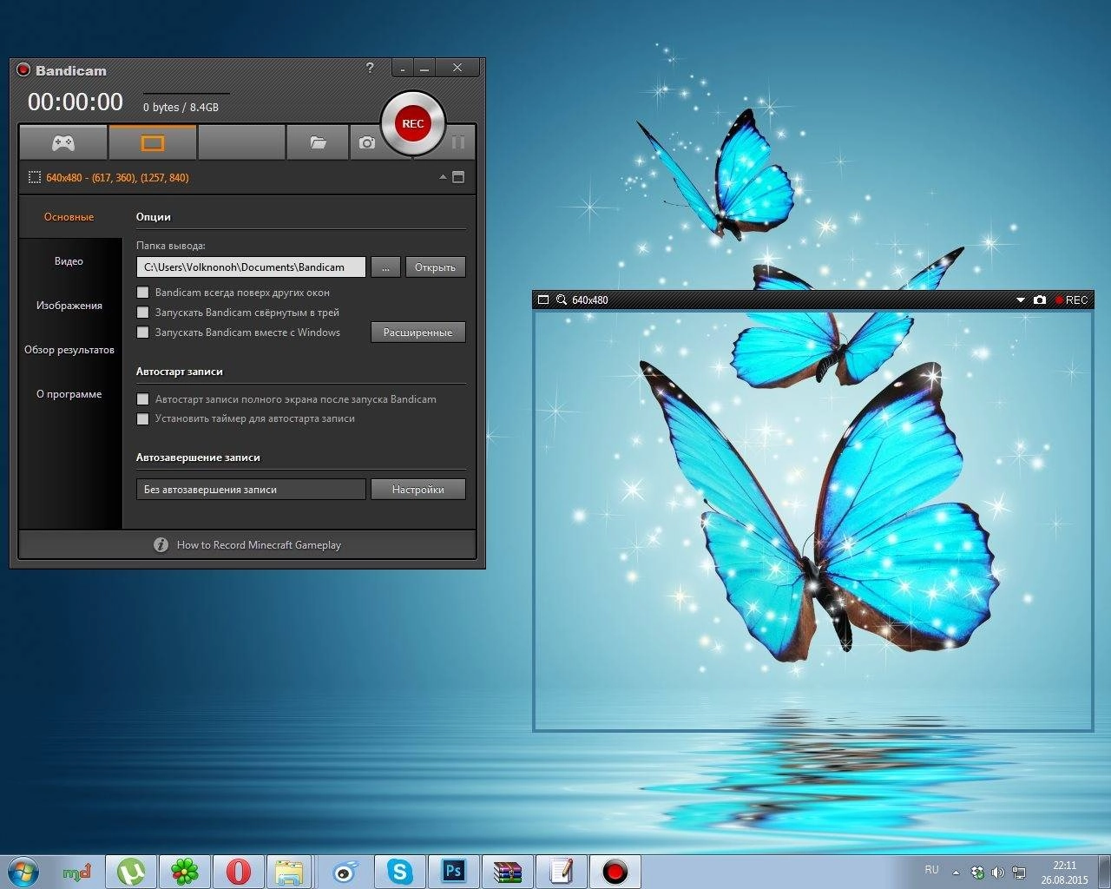
Task: Open uTorrent from the taskbar
Action: coord(131,872)
